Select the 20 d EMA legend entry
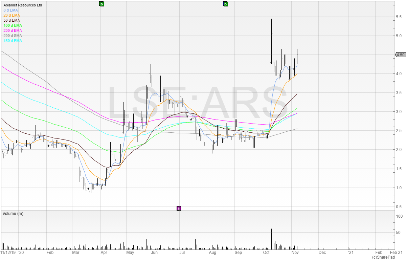The image size is (406, 260). (12, 15)
